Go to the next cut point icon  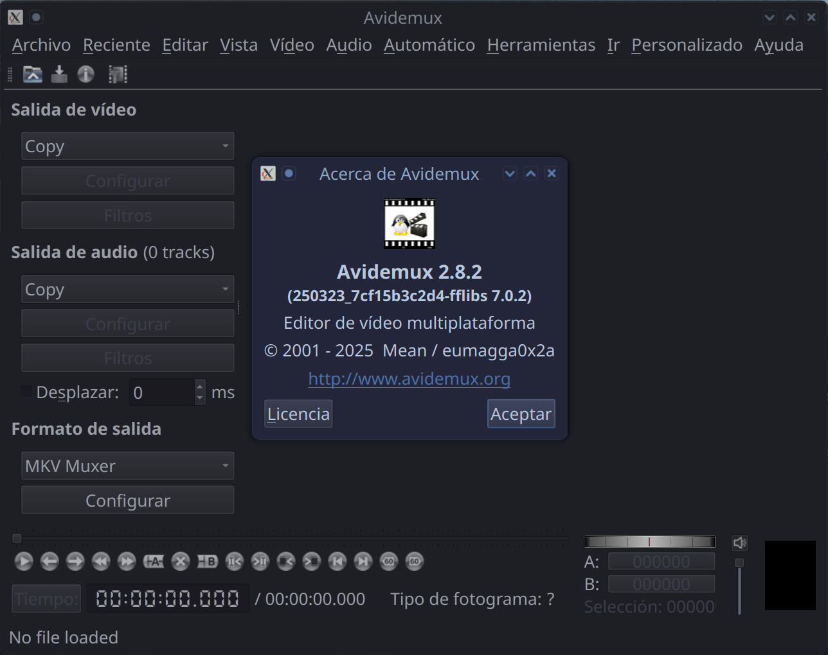coord(260,561)
